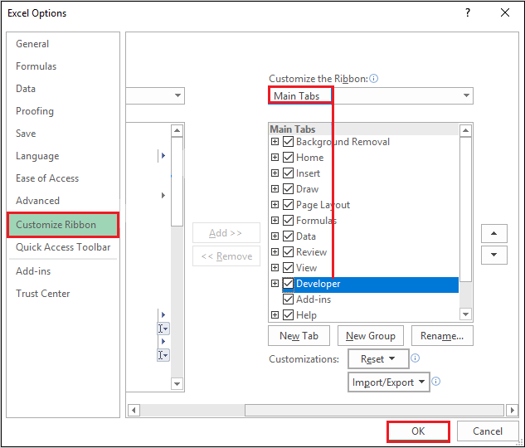
Task: Toggle the Draw tab checkbox
Action: click(288, 189)
